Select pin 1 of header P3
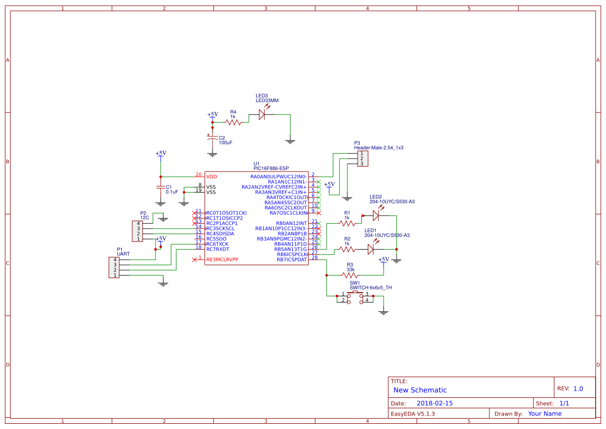 [x=363, y=152]
